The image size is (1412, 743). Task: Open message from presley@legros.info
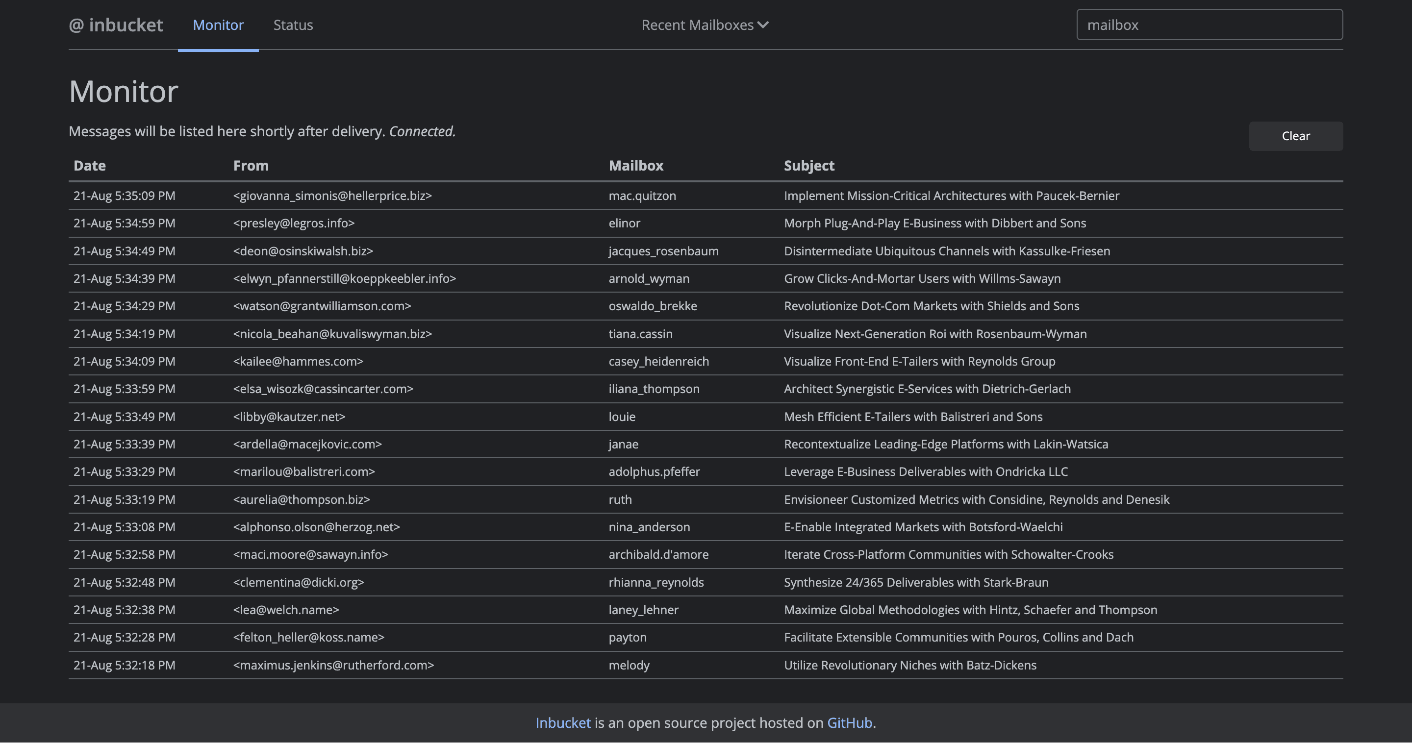(x=293, y=223)
